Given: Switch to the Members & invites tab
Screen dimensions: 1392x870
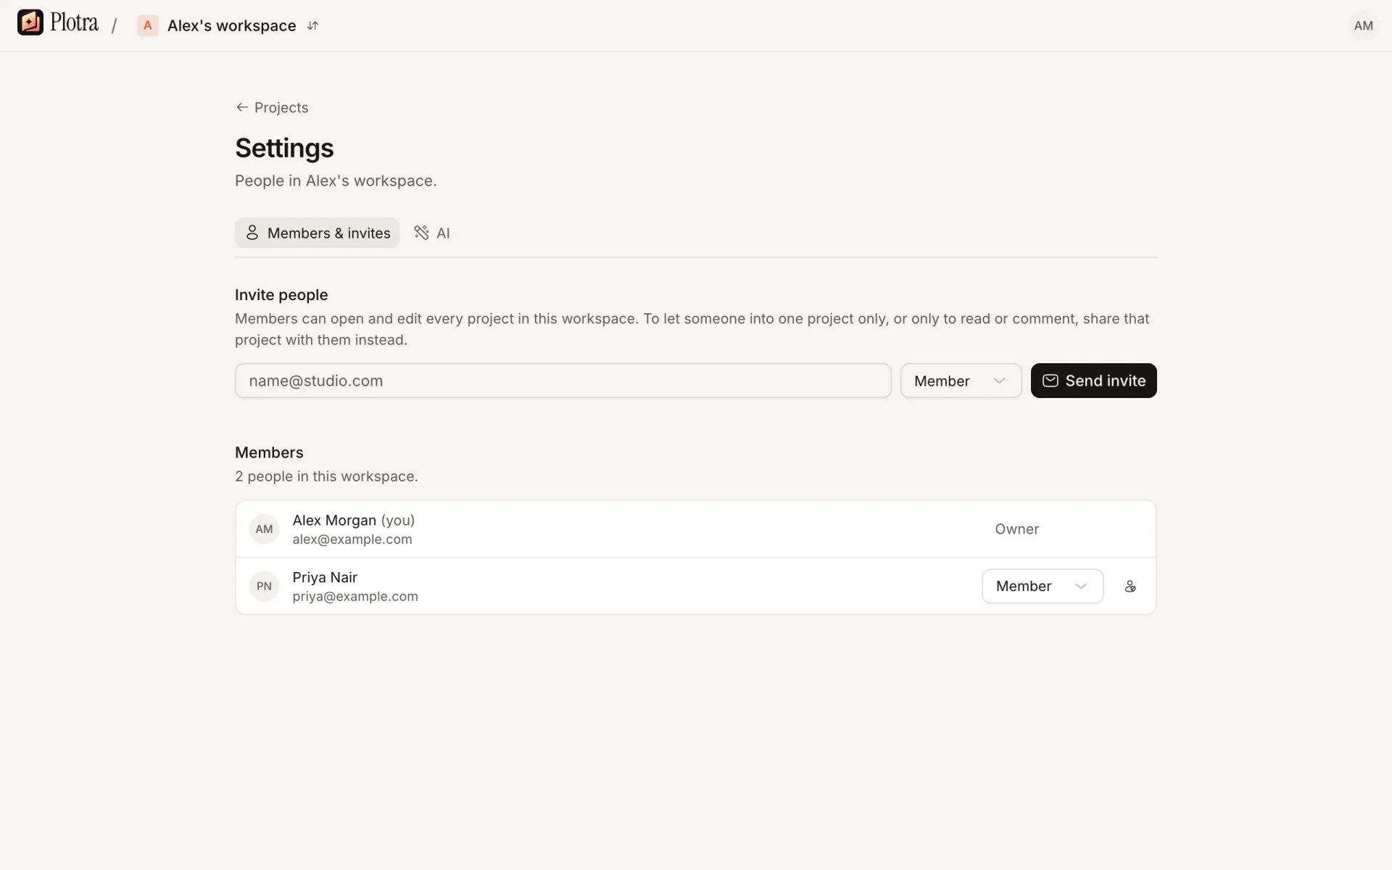Looking at the screenshot, I should (x=317, y=233).
